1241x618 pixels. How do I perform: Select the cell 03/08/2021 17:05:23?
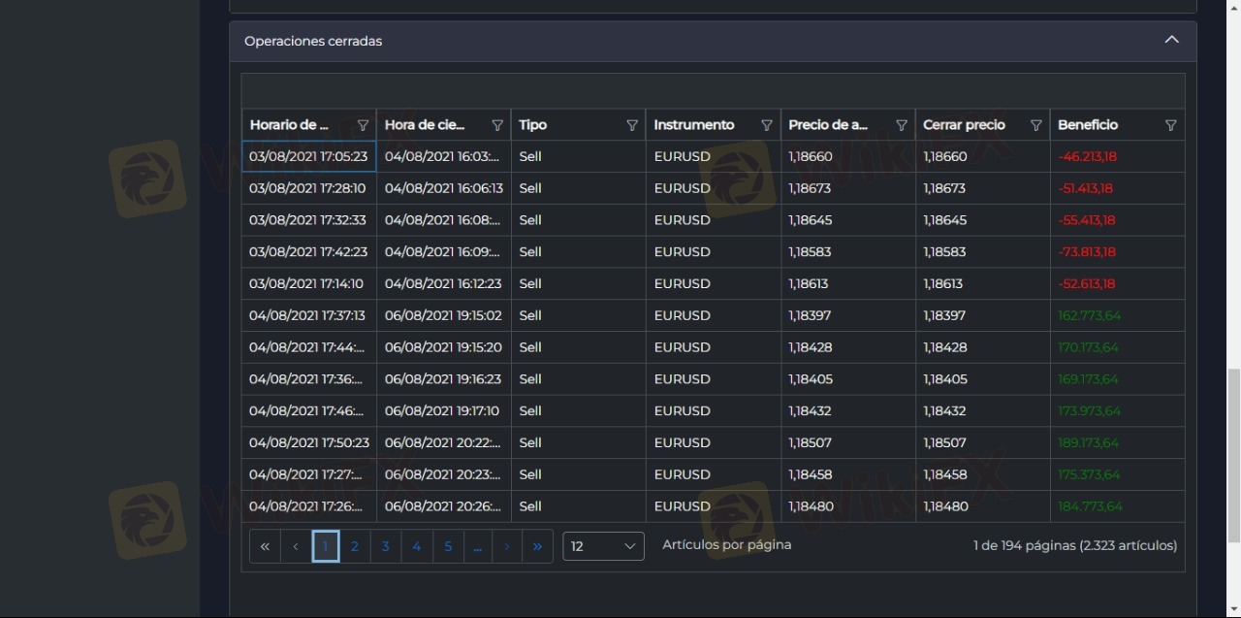(308, 156)
